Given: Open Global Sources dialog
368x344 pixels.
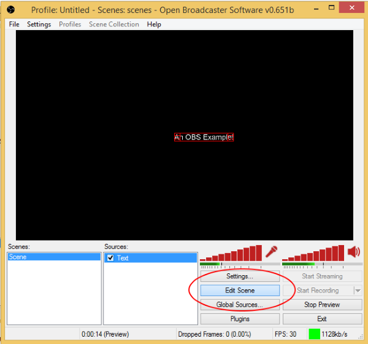Looking at the screenshot, I should click(240, 305).
